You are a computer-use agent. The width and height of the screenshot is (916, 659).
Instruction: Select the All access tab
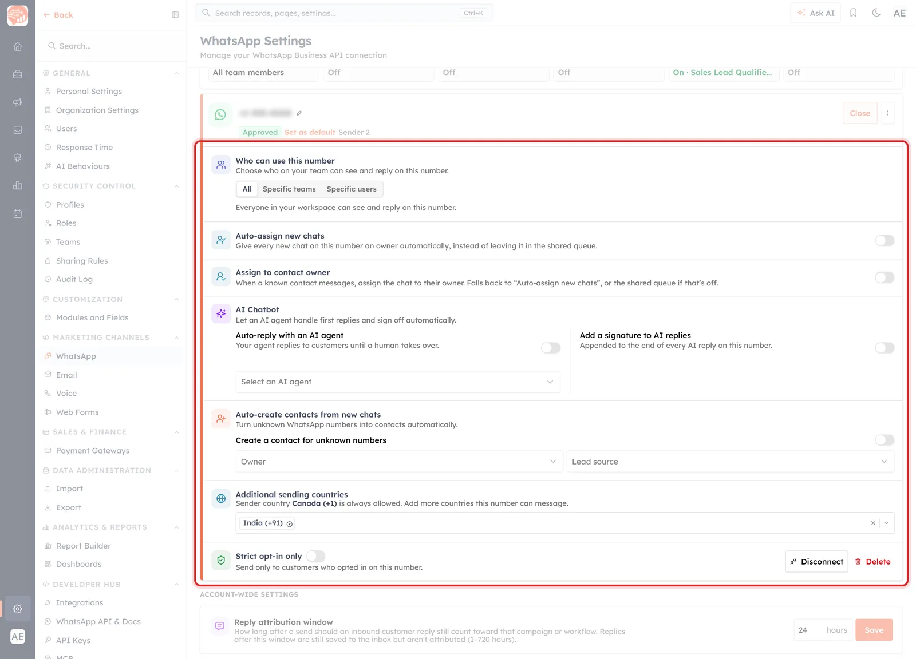tap(247, 189)
